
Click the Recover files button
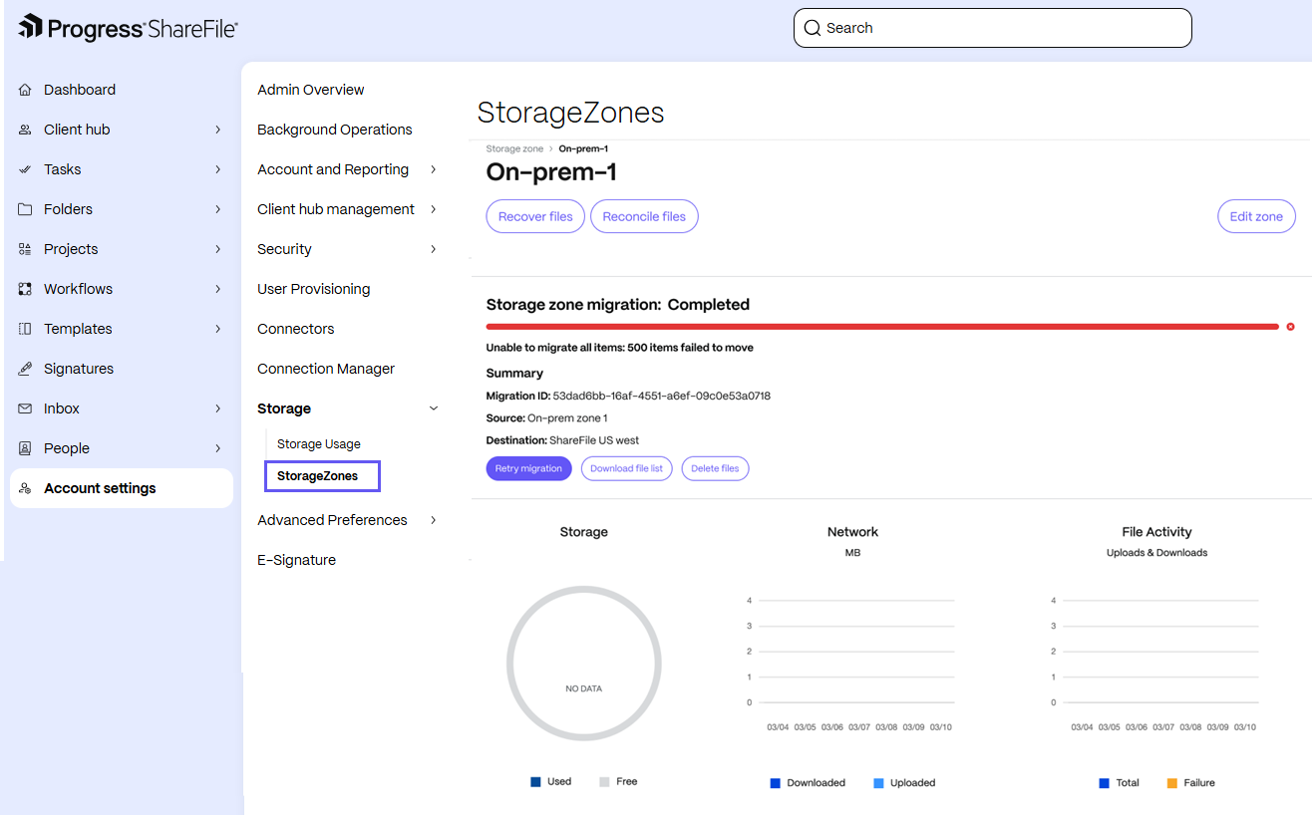[x=535, y=216]
